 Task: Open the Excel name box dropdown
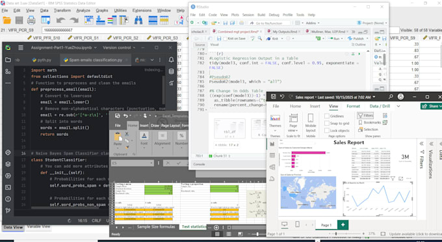[x=151, y=163]
